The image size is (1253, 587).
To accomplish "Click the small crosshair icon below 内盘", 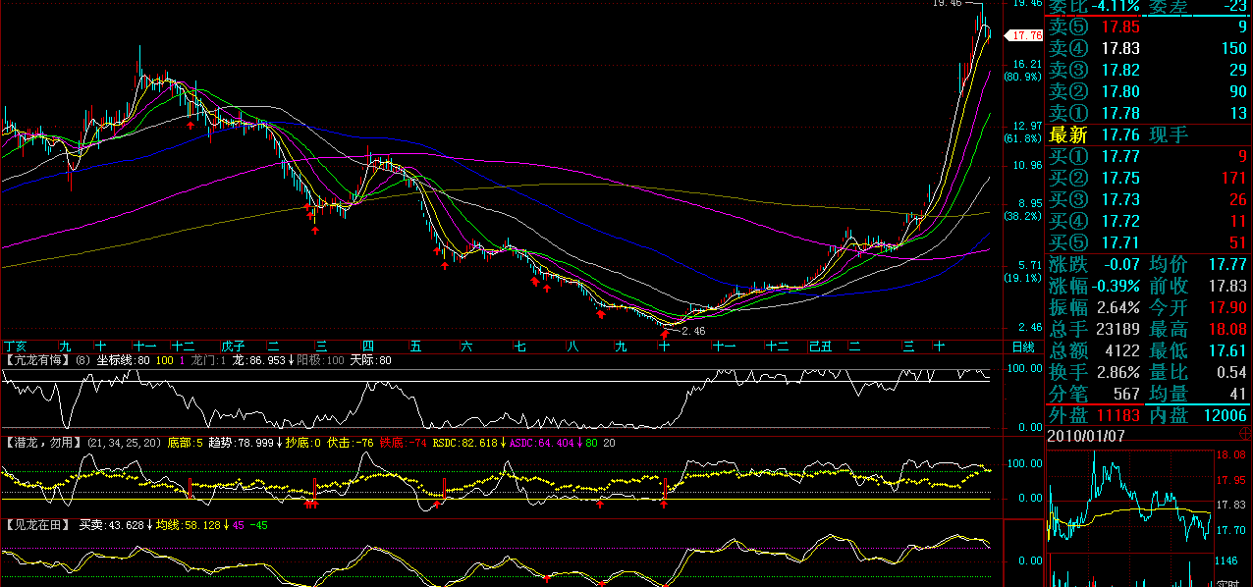I will click(1244, 433).
